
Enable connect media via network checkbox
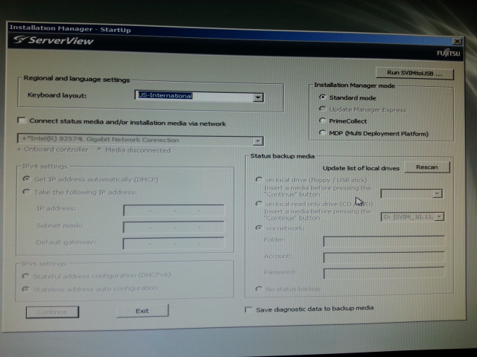[22, 120]
